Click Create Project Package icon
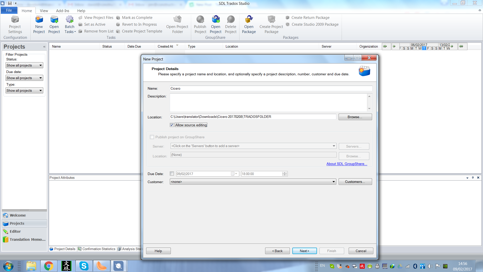 [271, 24]
